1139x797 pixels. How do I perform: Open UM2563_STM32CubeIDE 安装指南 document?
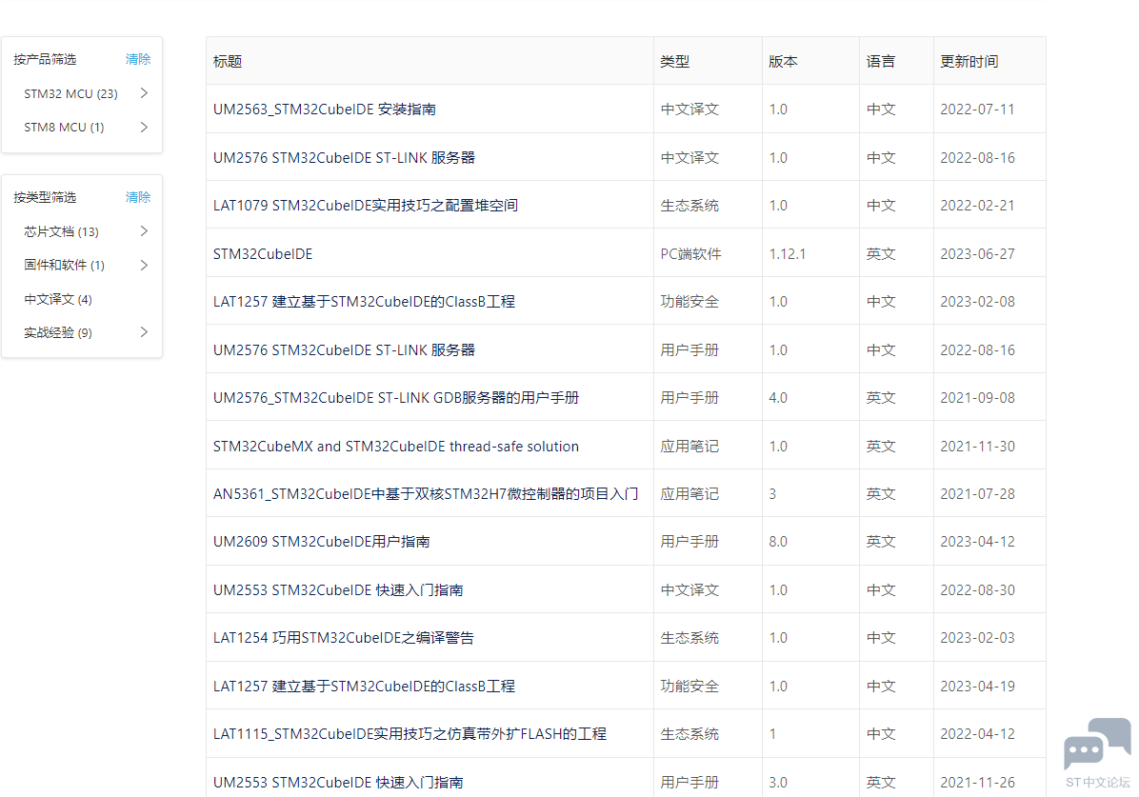pos(325,109)
